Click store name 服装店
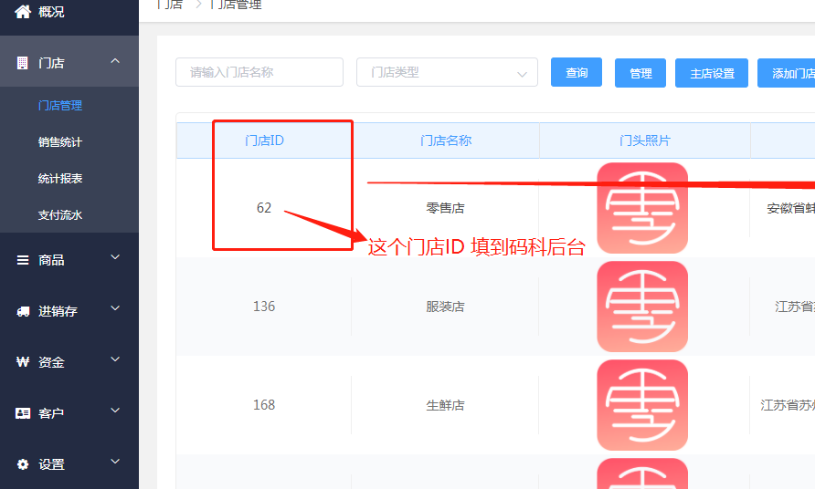This screenshot has width=815, height=489. pyautogui.click(x=446, y=307)
